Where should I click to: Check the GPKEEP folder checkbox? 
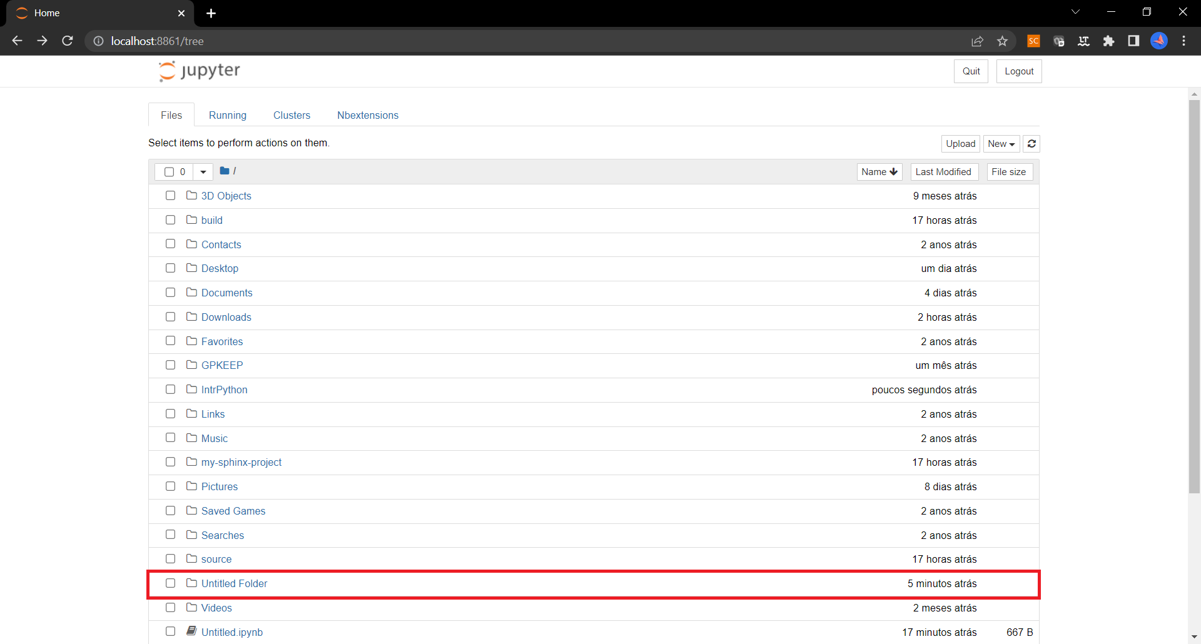pos(170,365)
